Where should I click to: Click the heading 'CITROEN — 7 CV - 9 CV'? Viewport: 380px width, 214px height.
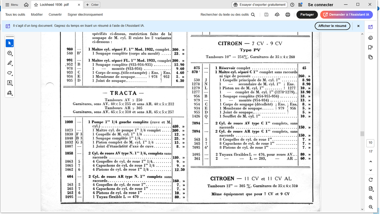250,43
